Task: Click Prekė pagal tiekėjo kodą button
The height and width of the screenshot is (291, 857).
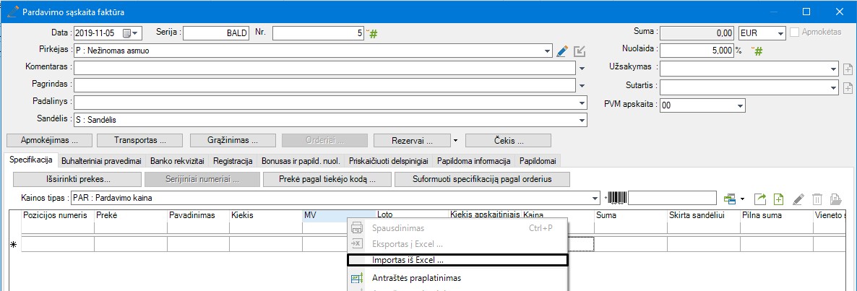Action: pos(327,179)
